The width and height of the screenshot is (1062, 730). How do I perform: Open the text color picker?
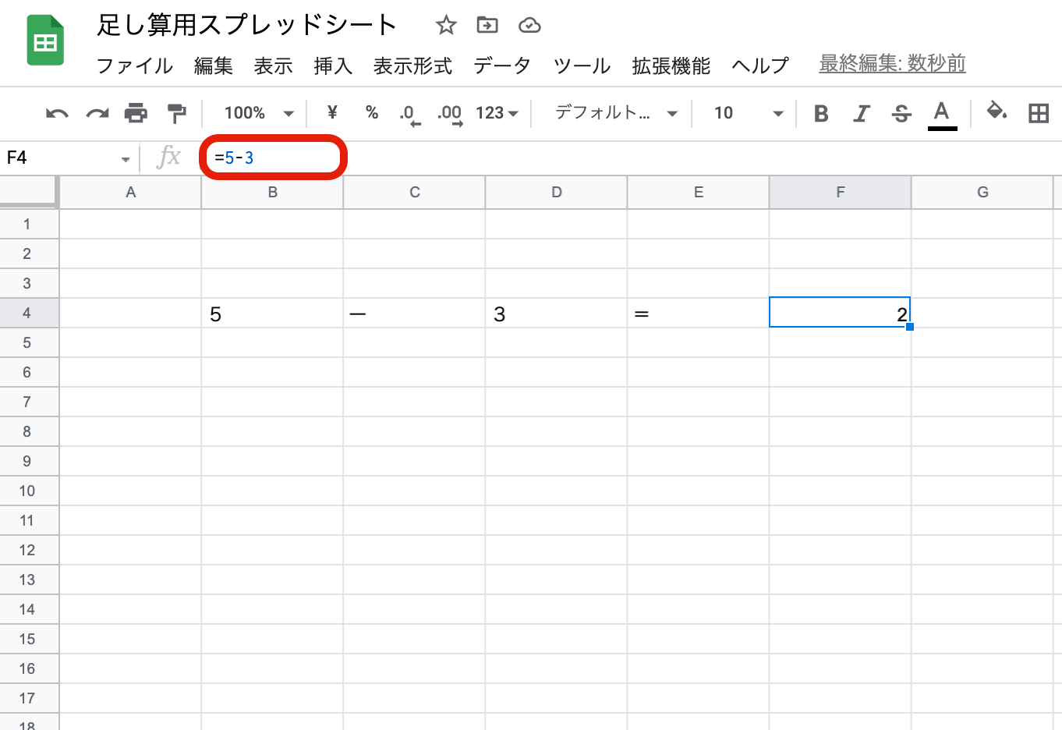pos(942,115)
